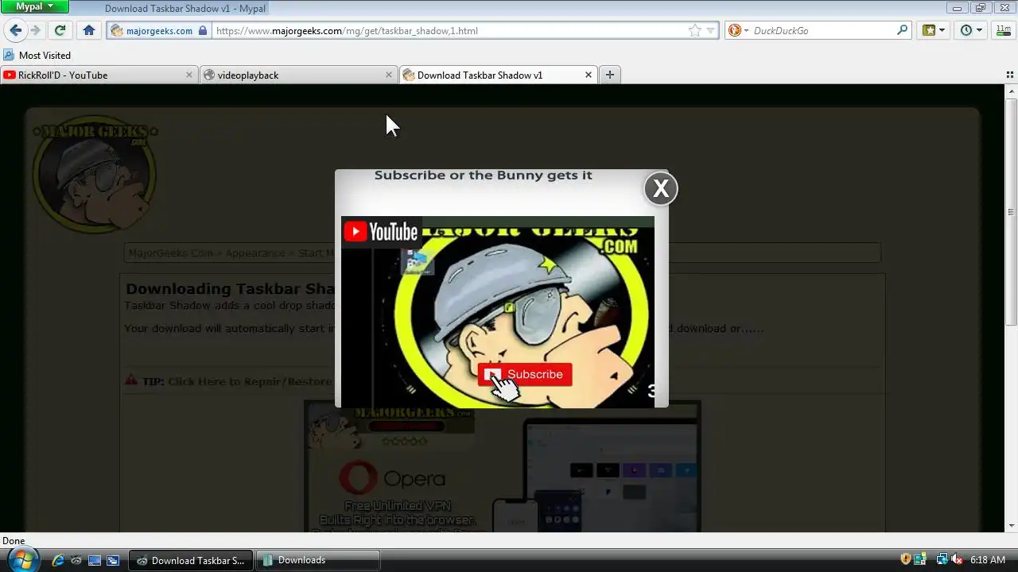Click the YouTube logo in the popup video

click(x=380, y=231)
